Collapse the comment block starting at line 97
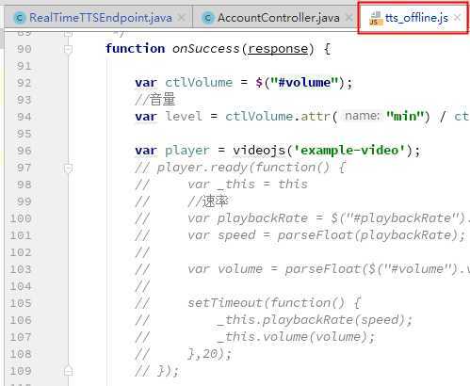 pyautogui.click(x=68, y=168)
